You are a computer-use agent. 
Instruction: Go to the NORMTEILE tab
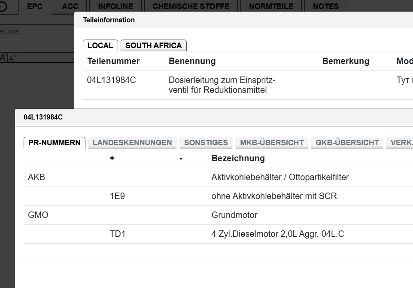271,6
